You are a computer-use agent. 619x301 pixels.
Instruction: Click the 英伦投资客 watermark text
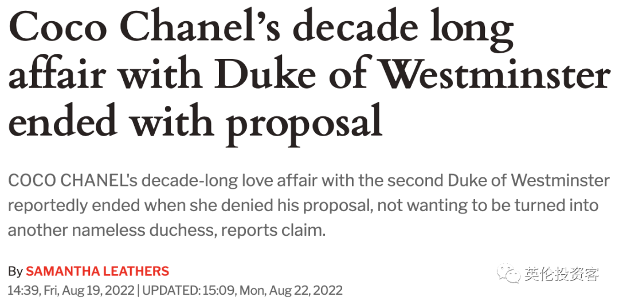pos(562,274)
